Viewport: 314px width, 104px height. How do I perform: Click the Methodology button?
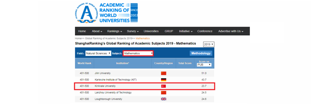201,53
